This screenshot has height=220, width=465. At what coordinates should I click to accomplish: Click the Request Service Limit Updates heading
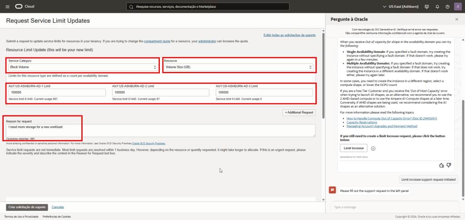(x=48, y=21)
